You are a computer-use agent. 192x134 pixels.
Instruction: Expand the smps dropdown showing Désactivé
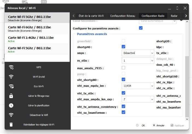point(138,53)
